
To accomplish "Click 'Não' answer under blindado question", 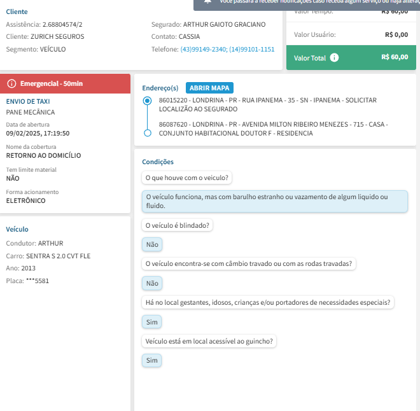I will [x=152, y=244].
